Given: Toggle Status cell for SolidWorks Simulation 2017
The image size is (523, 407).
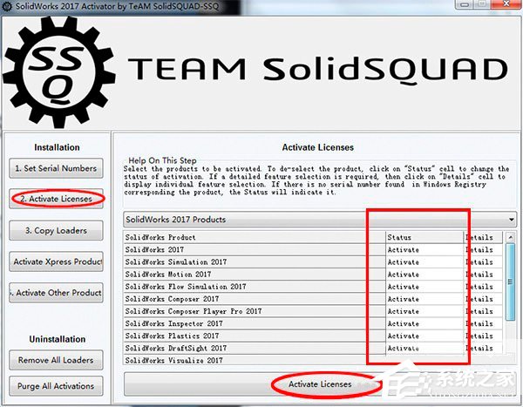Looking at the screenshot, I should (x=425, y=261).
